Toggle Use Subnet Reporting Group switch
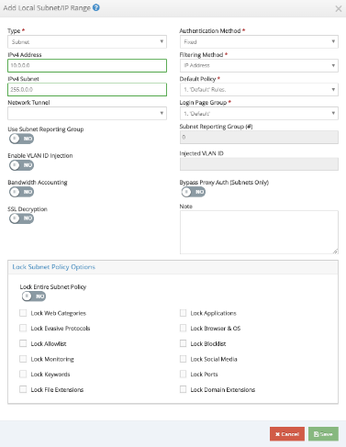The width and height of the screenshot is (346, 447). point(21,139)
